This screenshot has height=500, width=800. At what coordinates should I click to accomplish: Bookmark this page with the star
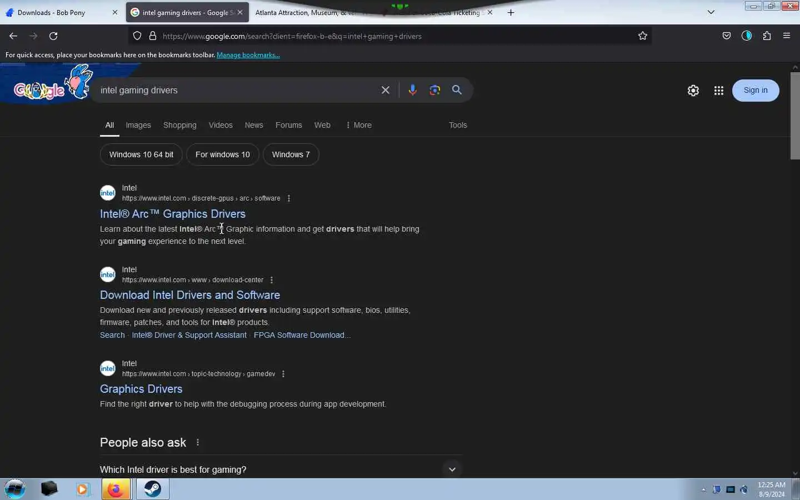[643, 36]
